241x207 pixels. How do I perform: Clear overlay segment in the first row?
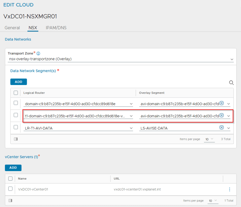coord(222,103)
